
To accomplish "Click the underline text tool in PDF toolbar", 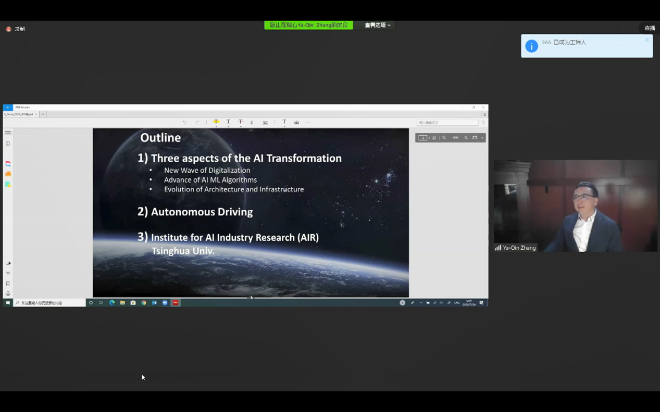I will coord(228,122).
